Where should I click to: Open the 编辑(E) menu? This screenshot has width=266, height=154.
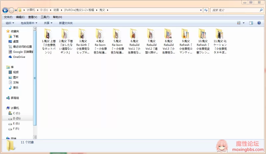pos(20,17)
